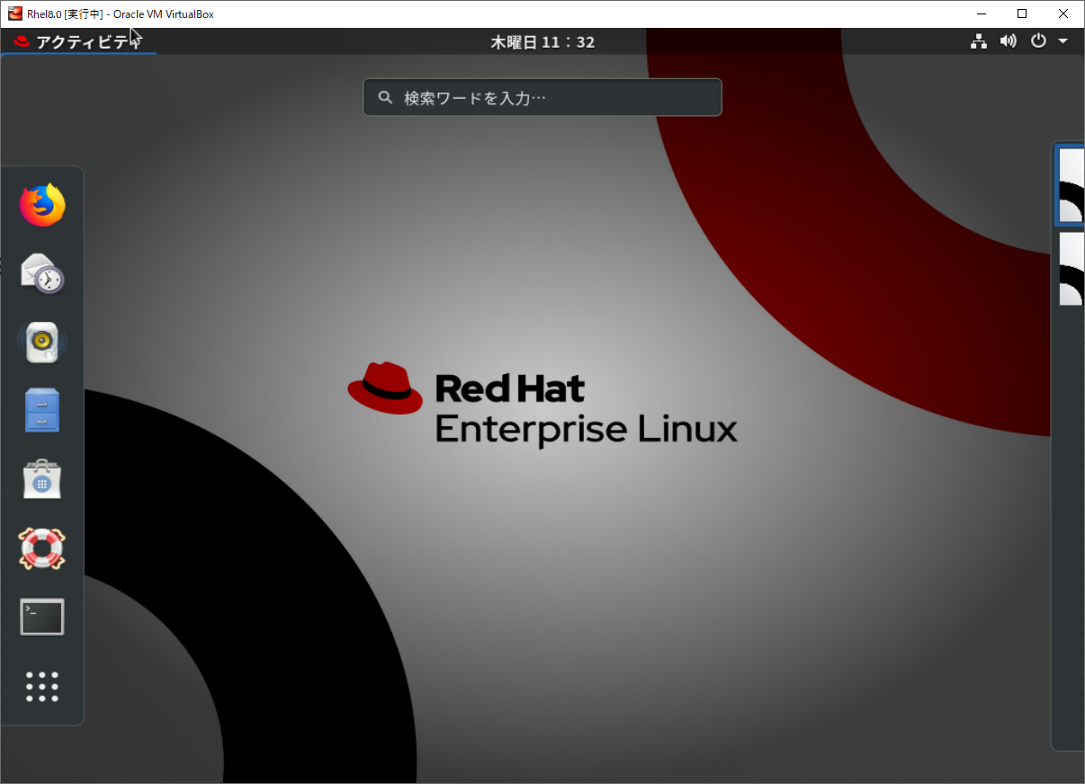Viewport: 1085px width, 784px height.
Task: Open the Files file manager
Action: [41, 410]
